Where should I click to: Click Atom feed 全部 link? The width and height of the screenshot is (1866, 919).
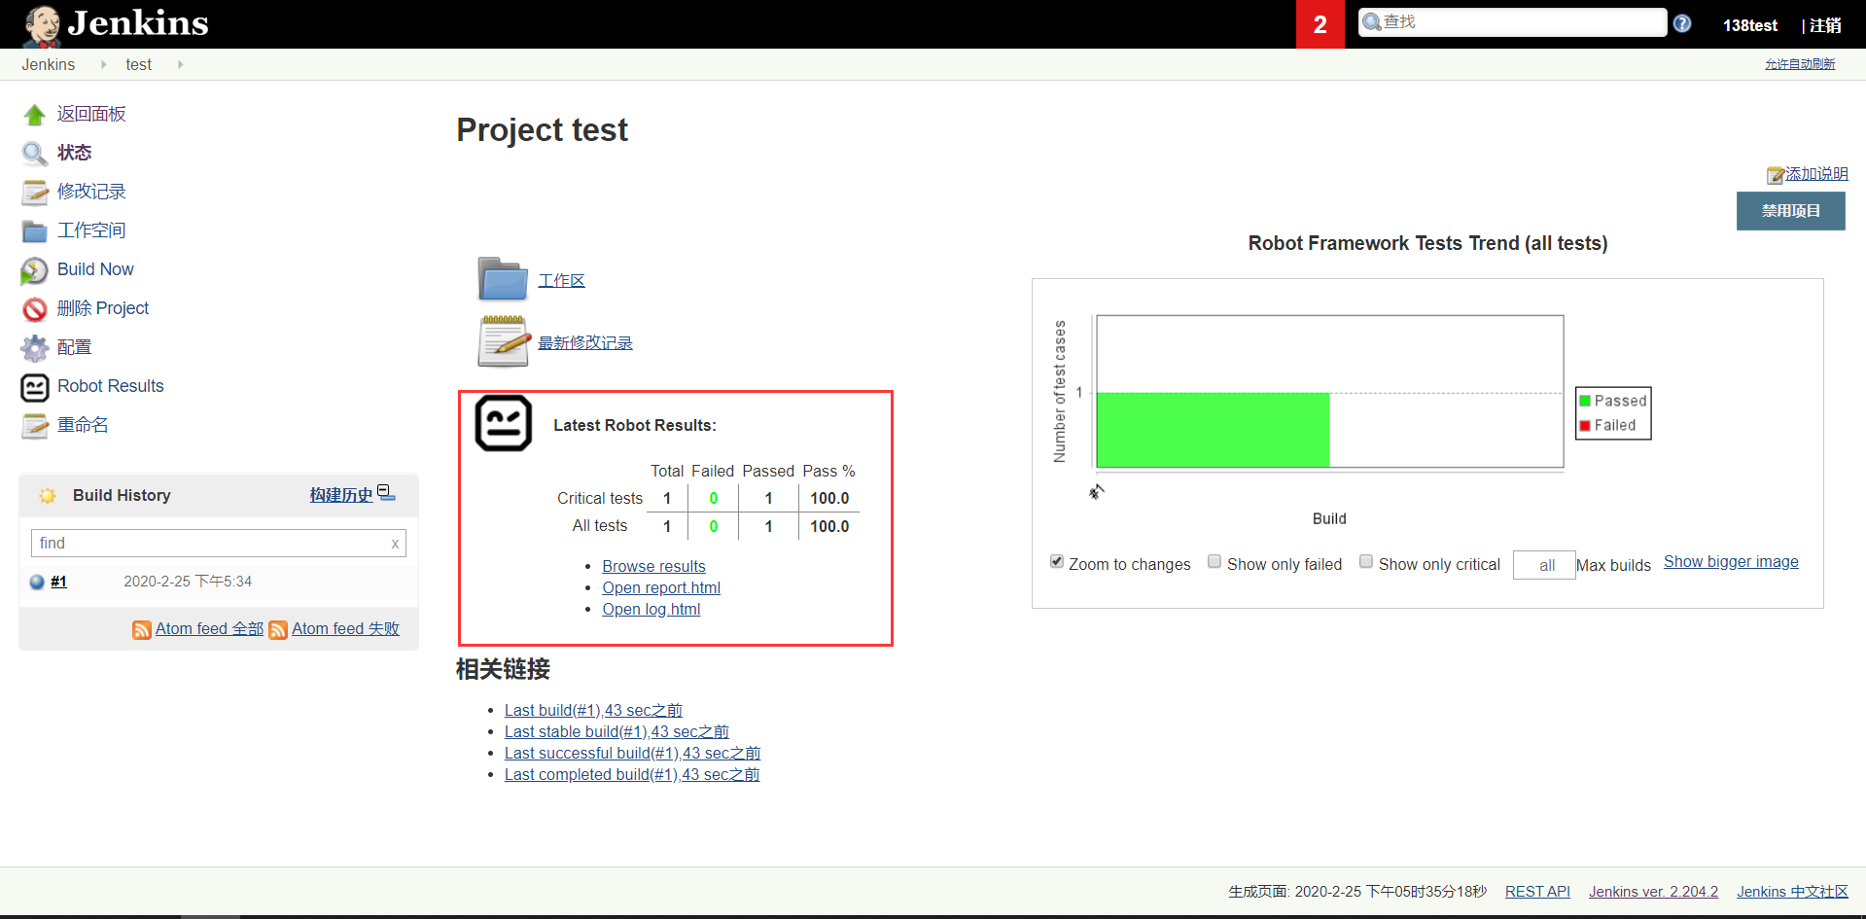coord(209,629)
